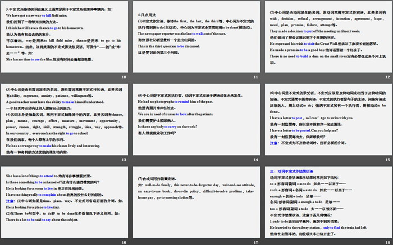Click 'to attend' in slide 16
Viewport: 393px width, 245px height.
(x=47, y=176)
